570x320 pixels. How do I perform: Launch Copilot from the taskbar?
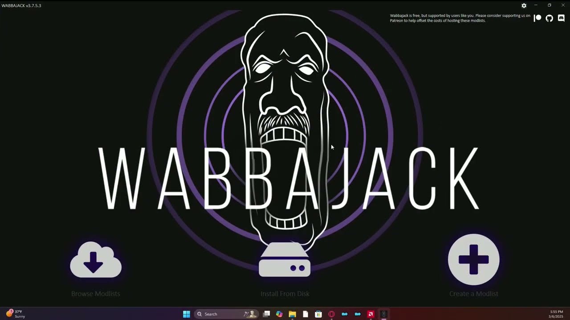[279, 314]
